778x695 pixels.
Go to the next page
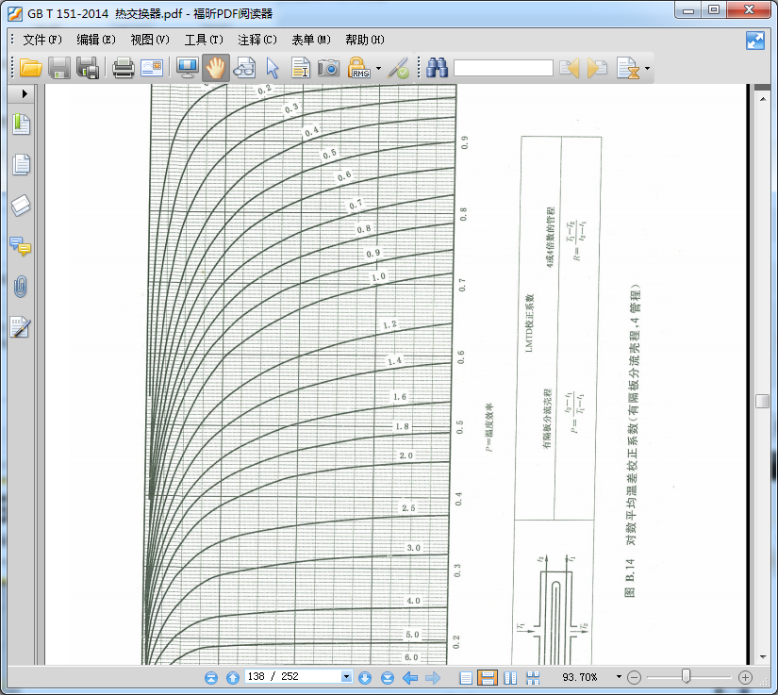[365, 677]
